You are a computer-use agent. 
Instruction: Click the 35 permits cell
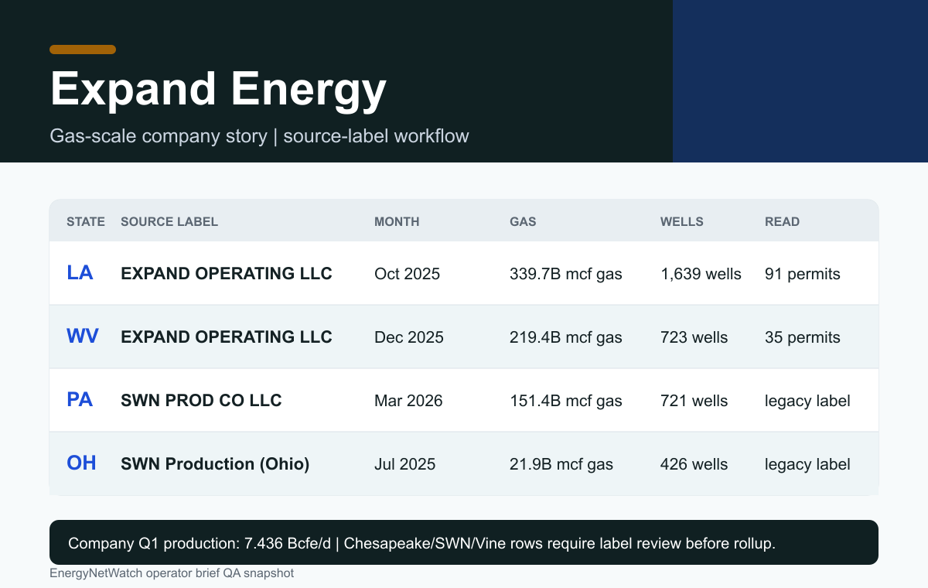pos(803,337)
